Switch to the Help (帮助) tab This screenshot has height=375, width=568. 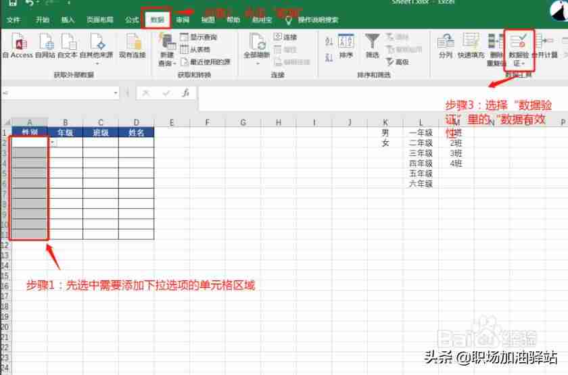[x=233, y=20]
